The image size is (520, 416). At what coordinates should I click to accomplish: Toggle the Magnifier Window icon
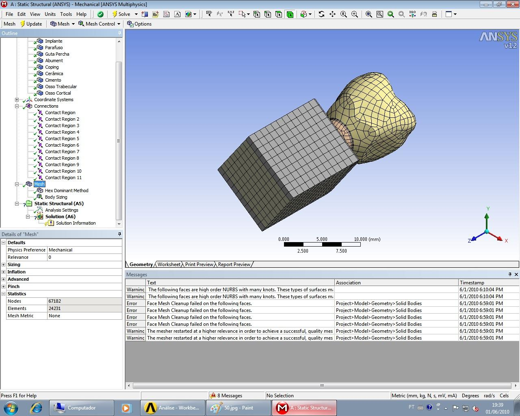(379, 14)
